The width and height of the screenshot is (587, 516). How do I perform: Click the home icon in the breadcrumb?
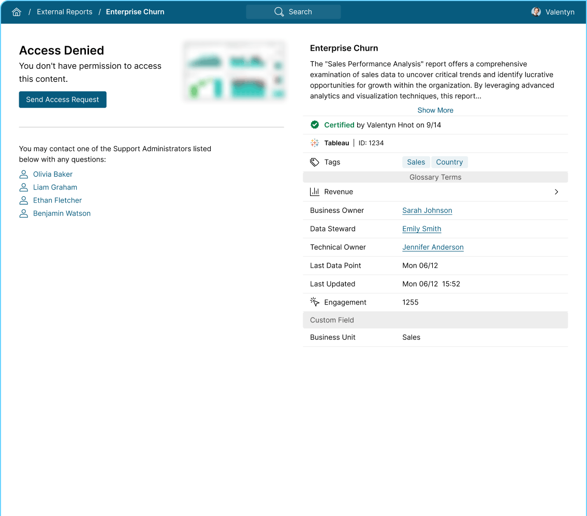[x=16, y=11]
